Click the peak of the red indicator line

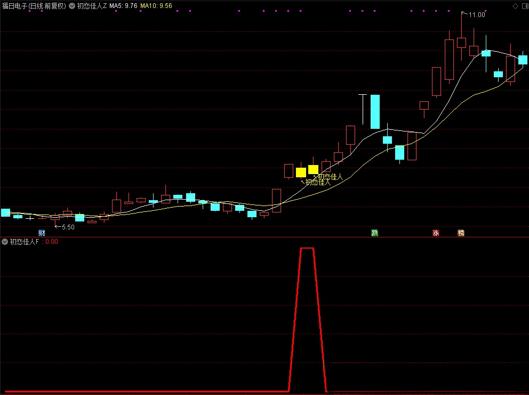[x=307, y=249]
